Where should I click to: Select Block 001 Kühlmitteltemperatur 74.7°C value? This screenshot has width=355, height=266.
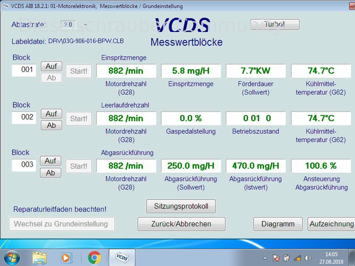click(321, 71)
